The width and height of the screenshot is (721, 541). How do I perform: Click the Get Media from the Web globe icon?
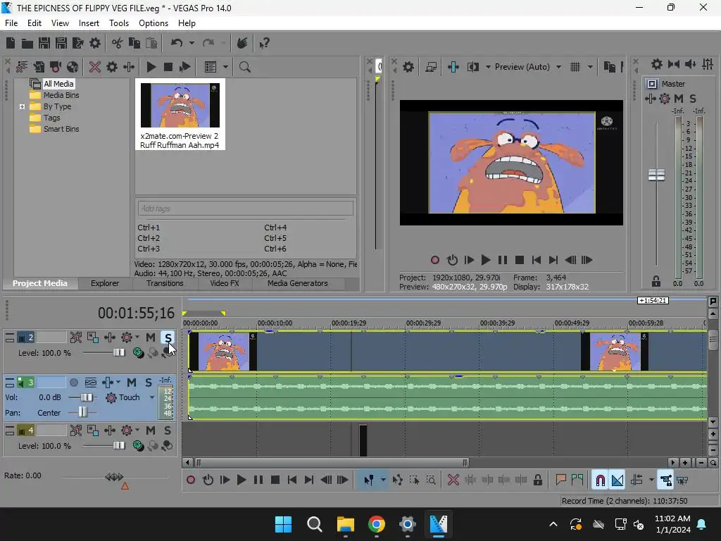tap(73, 67)
